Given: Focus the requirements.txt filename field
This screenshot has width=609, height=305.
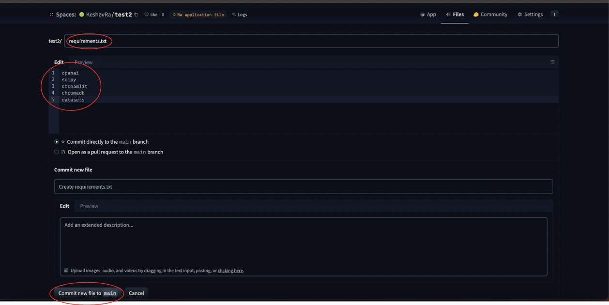Looking at the screenshot, I should click(310, 41).
